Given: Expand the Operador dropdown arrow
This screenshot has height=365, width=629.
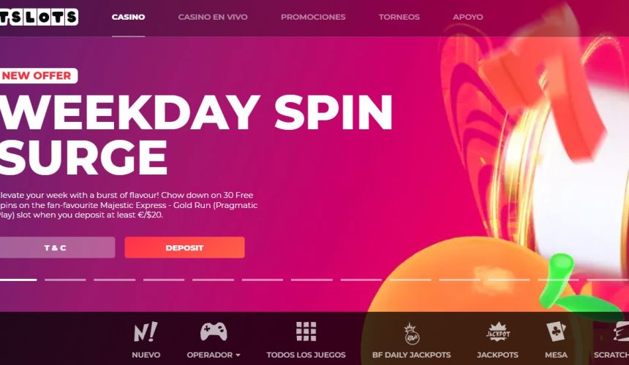Looking at the screenshot, I should pos(238,355).
